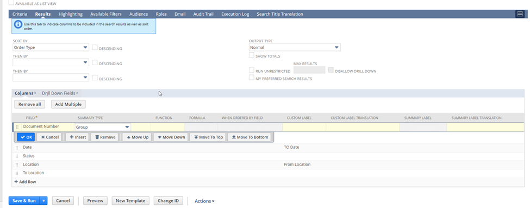Image resolution: width=530 pixels, height=208 pixels.
Task: Open the Audit Trail tab
Action: pos(203,14)
